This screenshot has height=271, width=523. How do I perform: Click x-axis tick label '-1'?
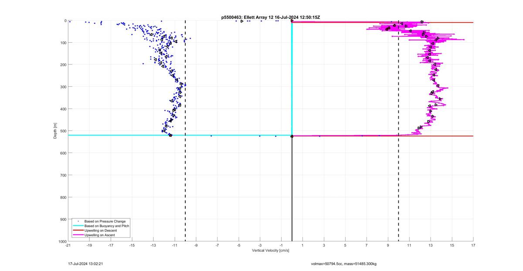[282, 245]
